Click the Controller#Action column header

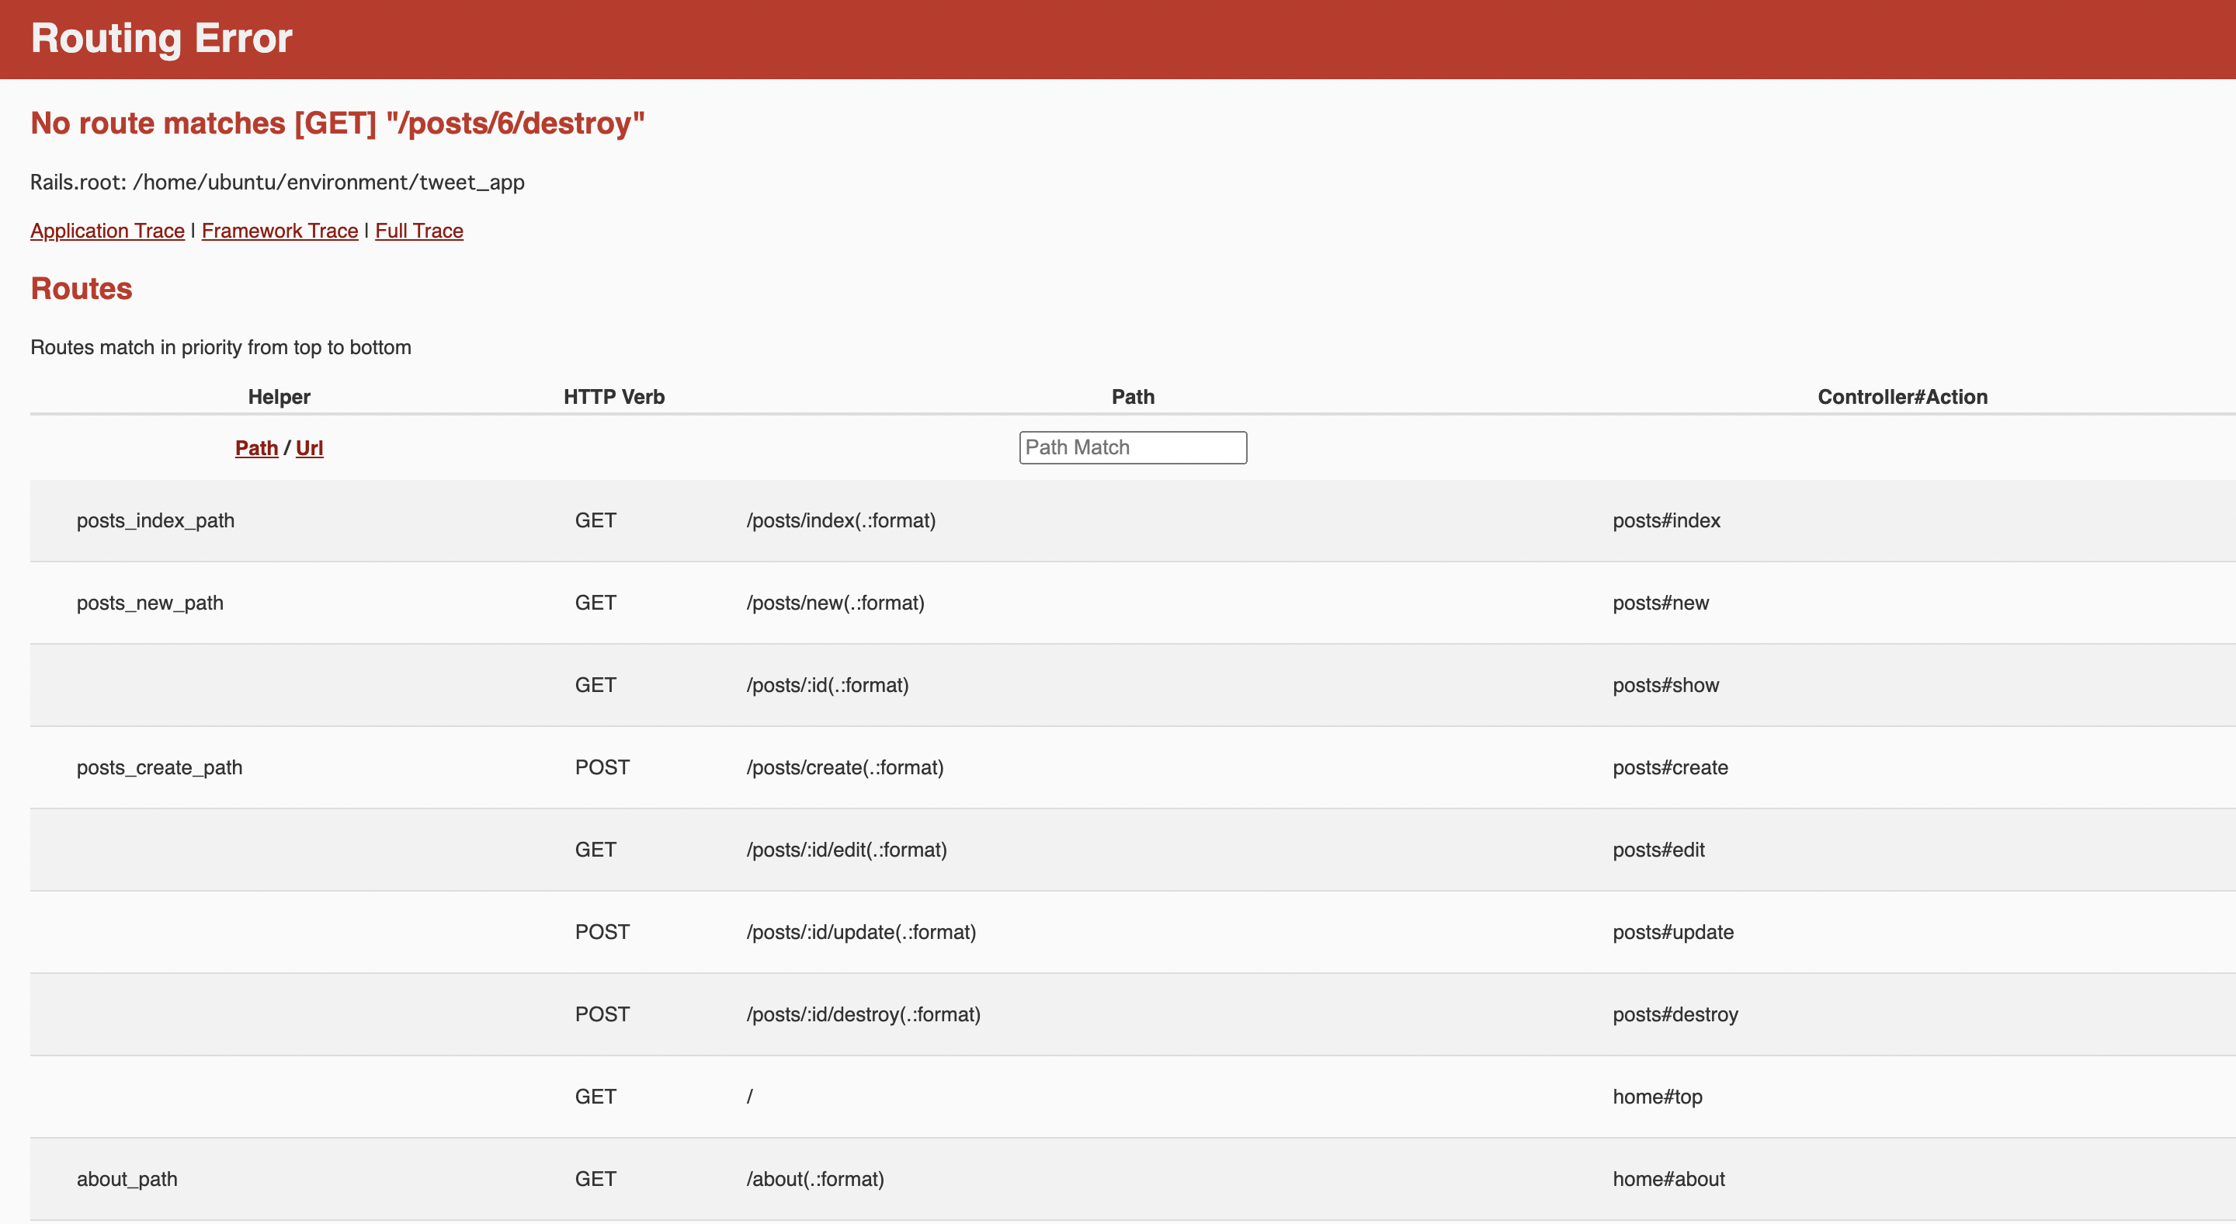point(1903,397)
